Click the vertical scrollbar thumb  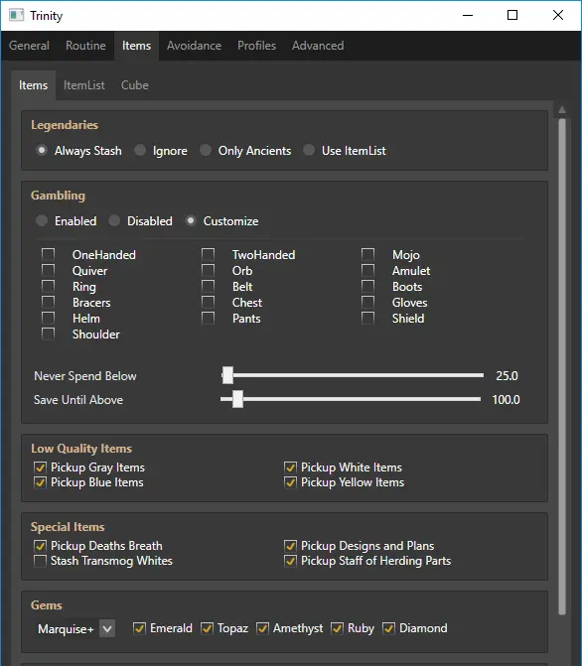[562, 366]
